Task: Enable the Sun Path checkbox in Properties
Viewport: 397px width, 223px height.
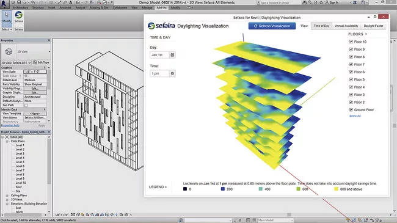Action: [x=26, y=105]
